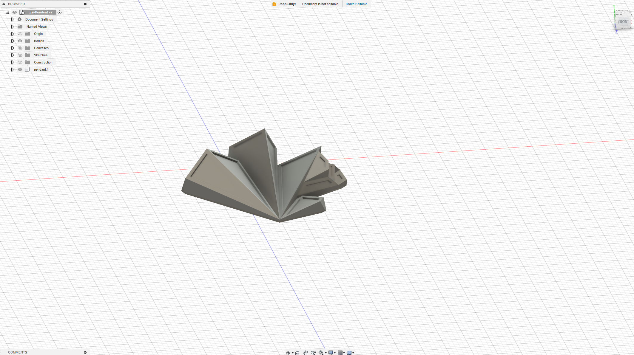Click the Display Settings monitor icon
Image resolution: width=634 pixels, height=355 pixels.
(x=331, y=353)
